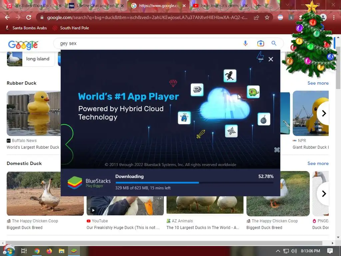Click the taskbar clock 8:13:06 PM
Image resolution: width=341 pixels, height=256 pixels.
coord(310,251)
